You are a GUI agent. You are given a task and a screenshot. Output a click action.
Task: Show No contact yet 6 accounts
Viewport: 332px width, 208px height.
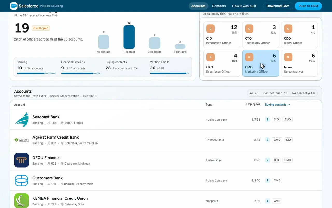tap(303, 93)
